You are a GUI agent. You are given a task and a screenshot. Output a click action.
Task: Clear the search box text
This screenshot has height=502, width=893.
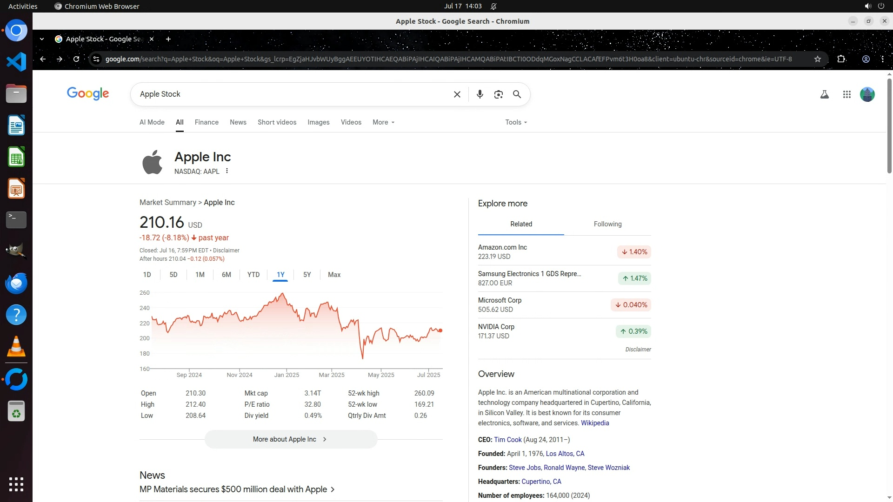pyautogui.click(x=457, y=94)
